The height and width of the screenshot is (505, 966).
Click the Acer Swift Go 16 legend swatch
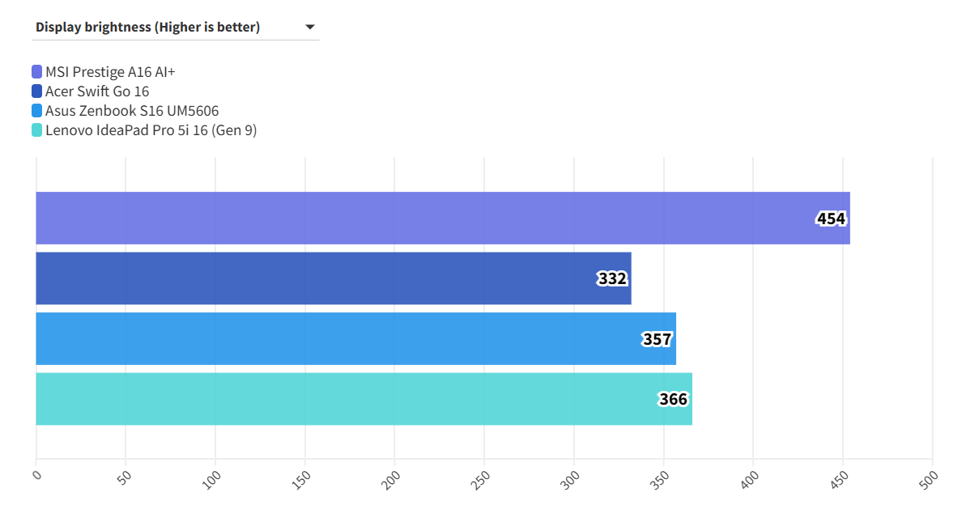point(37,91)
